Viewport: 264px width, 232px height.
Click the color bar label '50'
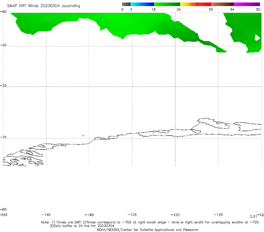click(x=211, y=9)
